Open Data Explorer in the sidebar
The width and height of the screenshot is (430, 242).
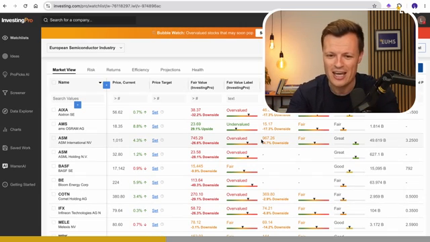(17, 111)
